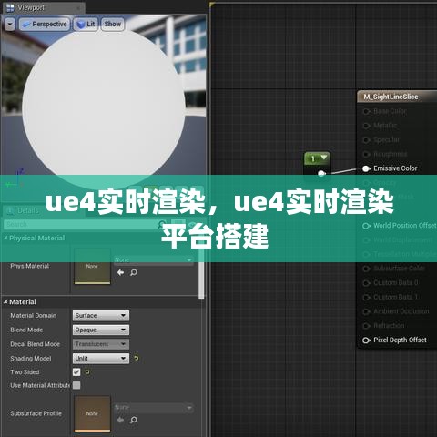Click the Roughness input pin
The image size is (437, 437).
366,155
